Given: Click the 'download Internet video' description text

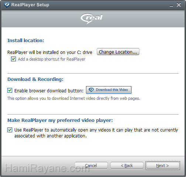Looking at the screenshot, I should click(x=74, y=98).
